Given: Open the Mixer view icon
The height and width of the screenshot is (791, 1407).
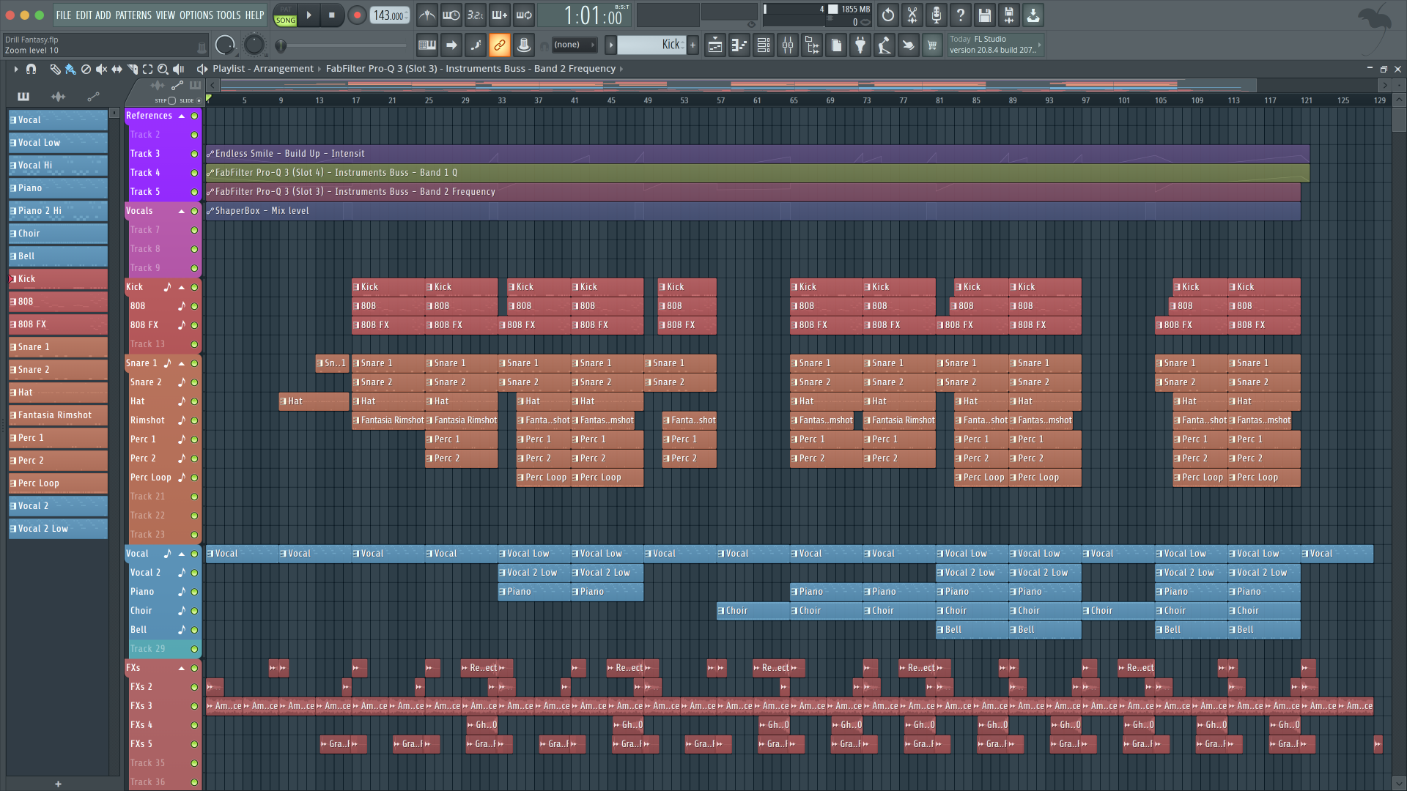Looking at the screenshot, I should coord(788,45).
